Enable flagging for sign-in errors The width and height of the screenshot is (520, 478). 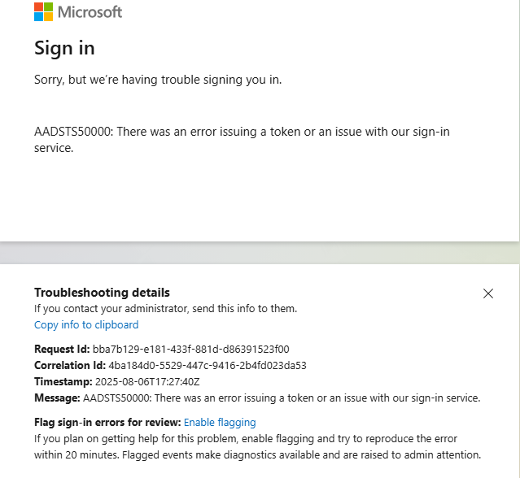pos(220,423)
